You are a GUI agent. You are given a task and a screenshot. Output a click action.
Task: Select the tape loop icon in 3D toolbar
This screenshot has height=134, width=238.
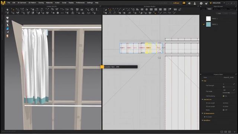click(x=92, y=9)
